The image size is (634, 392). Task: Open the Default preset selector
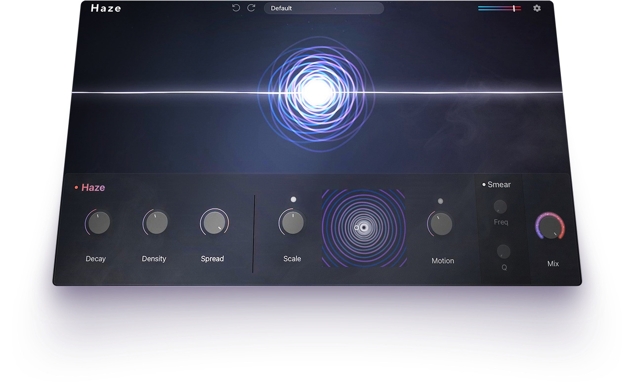coord(324,8)
